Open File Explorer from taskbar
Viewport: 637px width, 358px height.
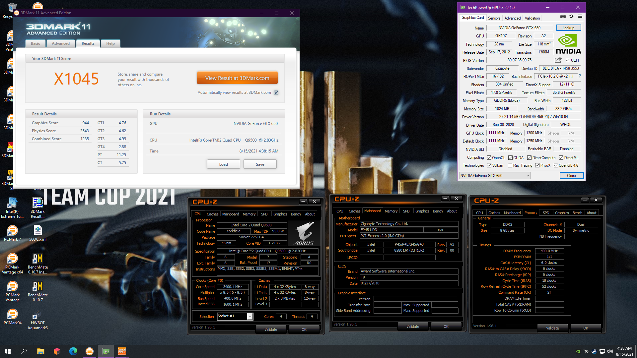pos(40,351)
